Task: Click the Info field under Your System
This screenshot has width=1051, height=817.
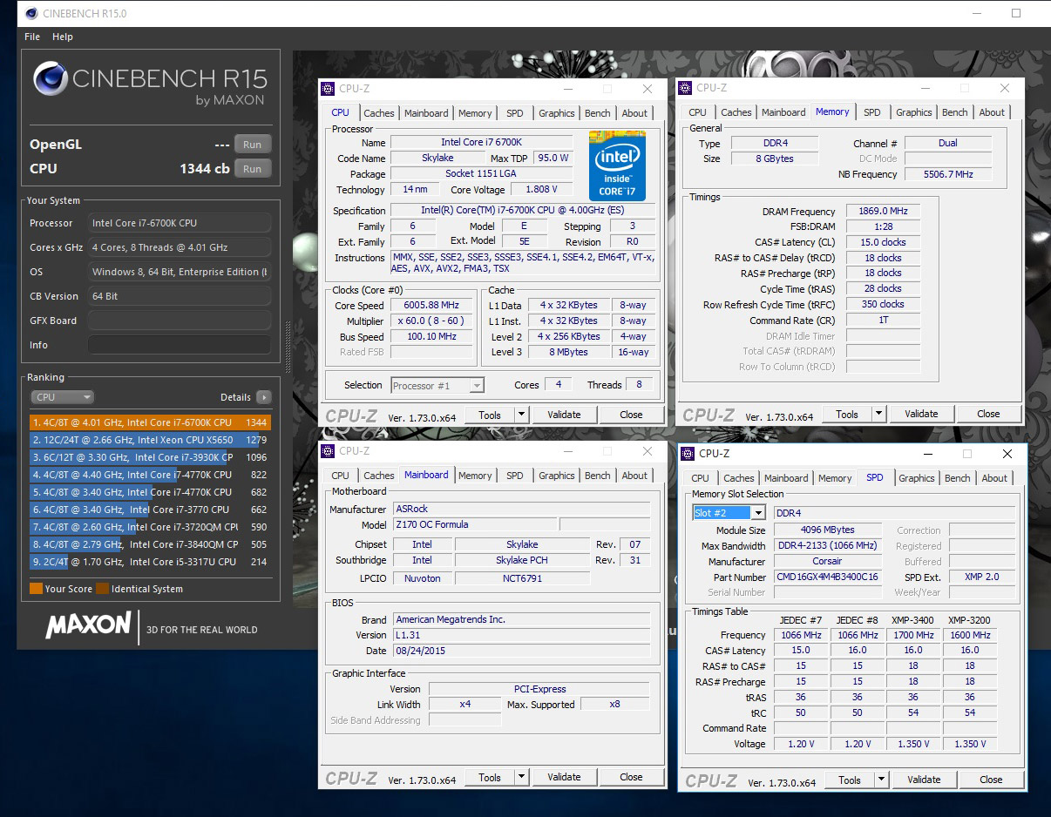Action: coord(180,345)
